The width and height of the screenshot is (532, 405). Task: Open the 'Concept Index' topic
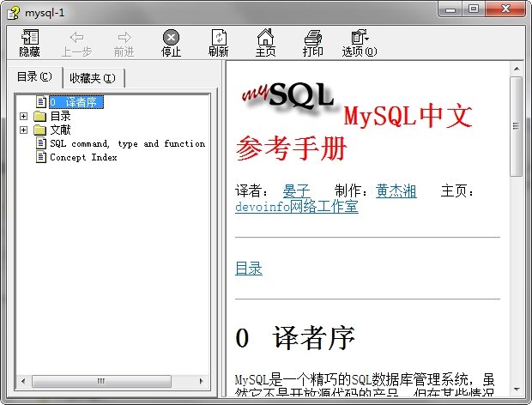[83, 157]
